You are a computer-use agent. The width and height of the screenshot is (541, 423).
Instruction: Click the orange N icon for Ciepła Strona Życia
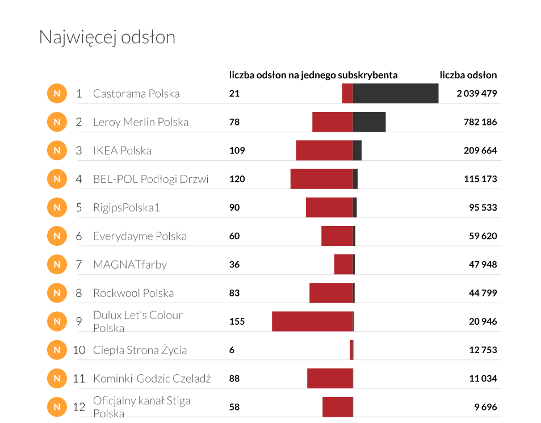[x=57, y=350]
